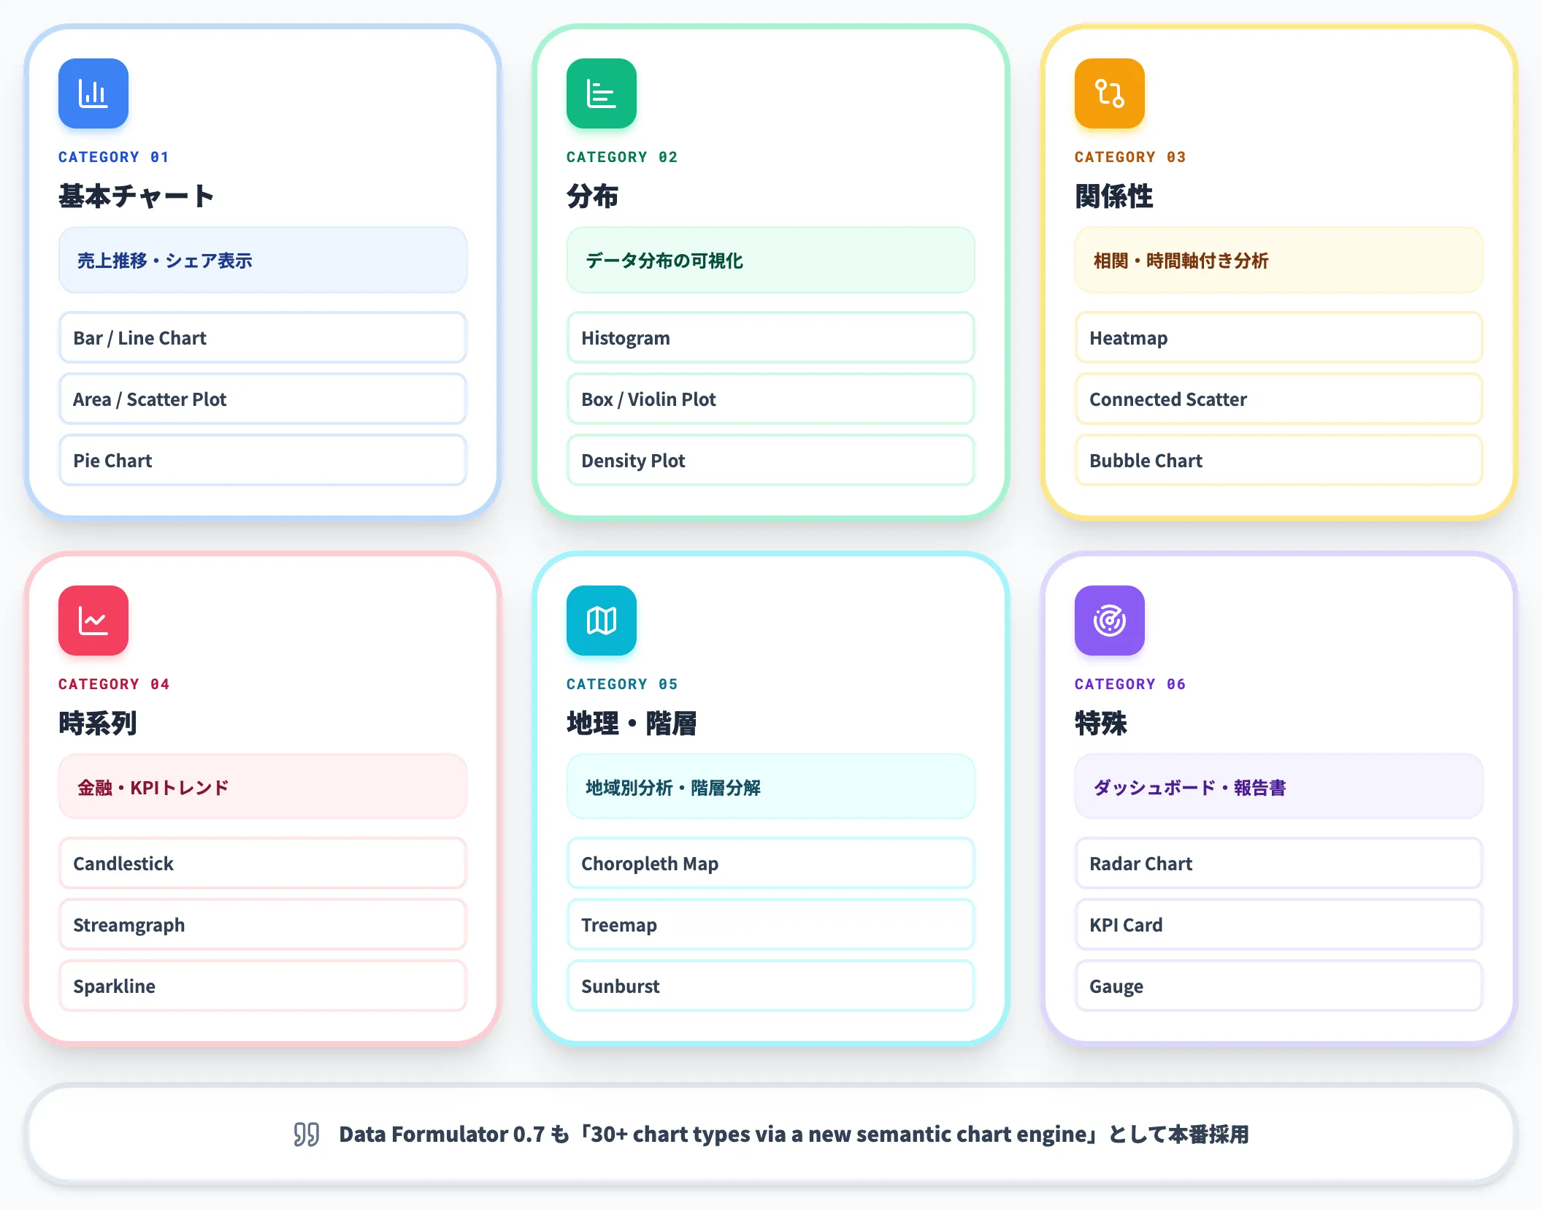The image size is (1542, 1209).
Task: Click the Data Formulator 0.7 quote banner
Action: (x=771, y=1134)
